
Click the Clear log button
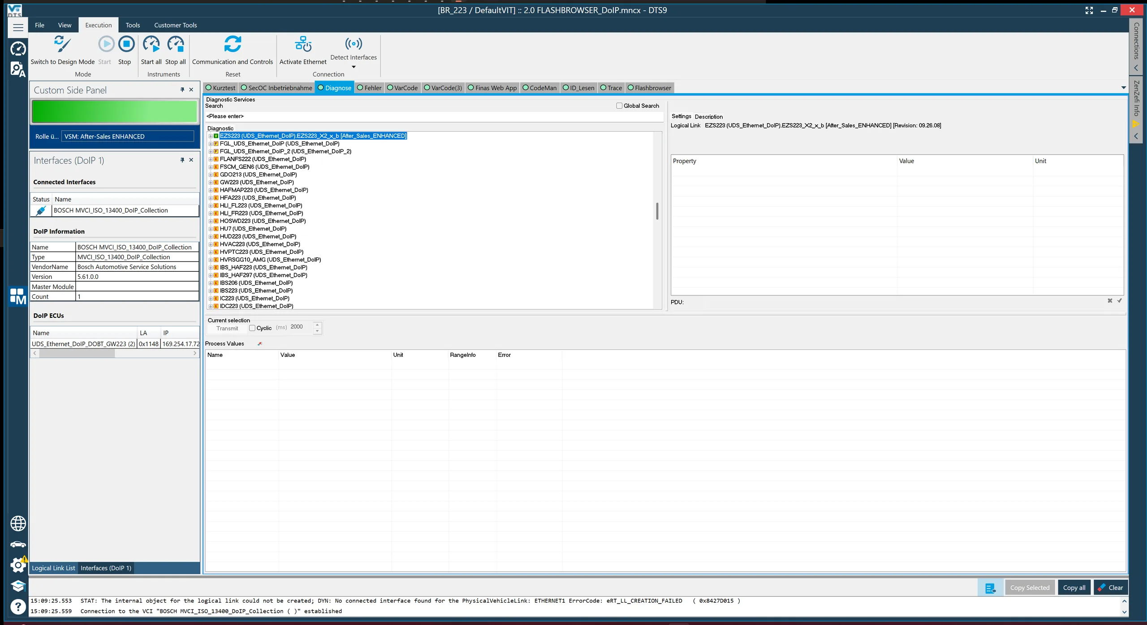tap(1111, 588)
